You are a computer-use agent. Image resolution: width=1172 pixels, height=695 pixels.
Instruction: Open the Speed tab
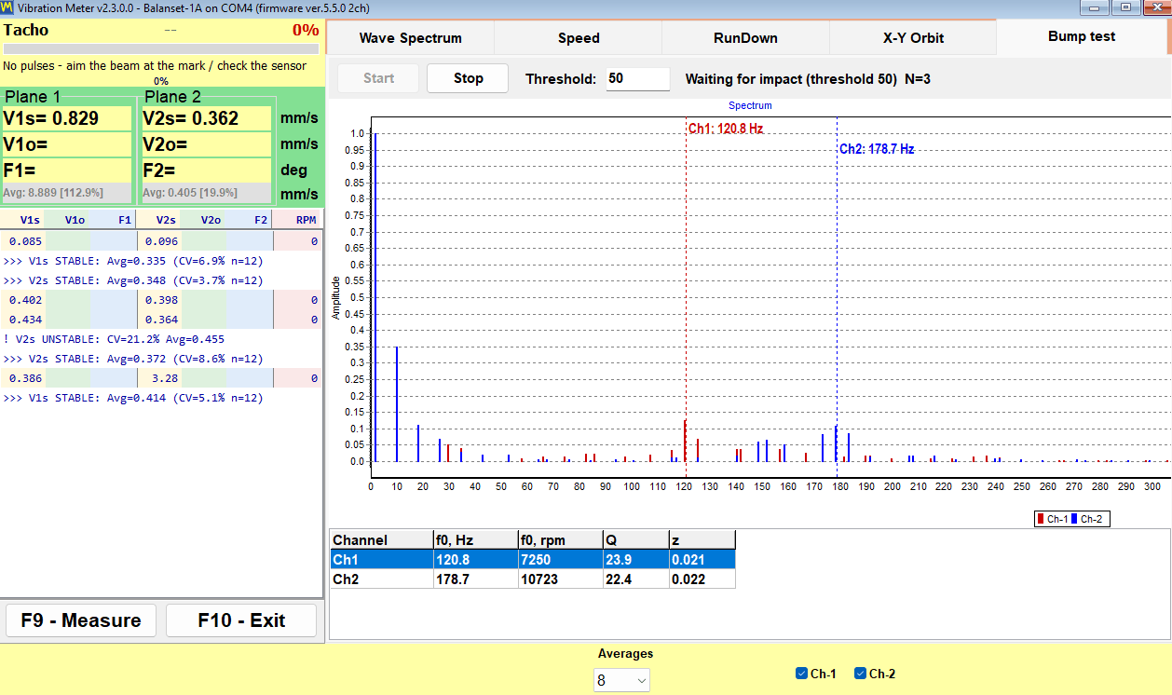pos(579,38)
